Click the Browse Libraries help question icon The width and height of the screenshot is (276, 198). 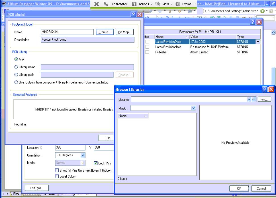[x=265, y=89]
